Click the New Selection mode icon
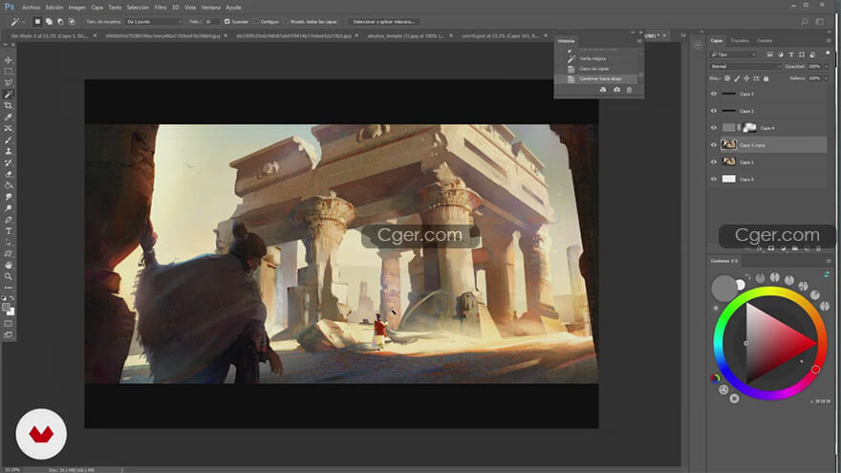Image resolution: width=841 pixels, height=473 pixels. coord(37,21)
